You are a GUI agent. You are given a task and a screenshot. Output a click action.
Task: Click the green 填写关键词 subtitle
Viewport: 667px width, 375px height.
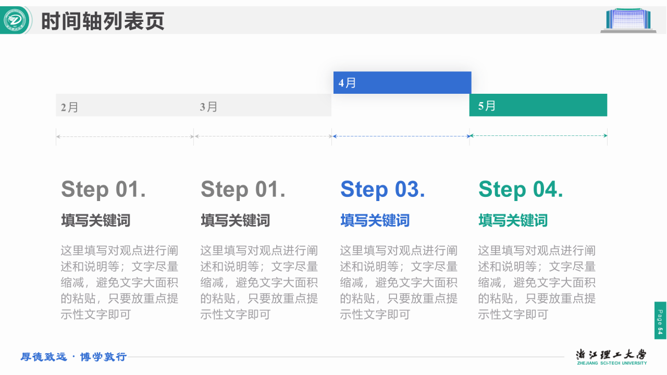click(513, 220)
